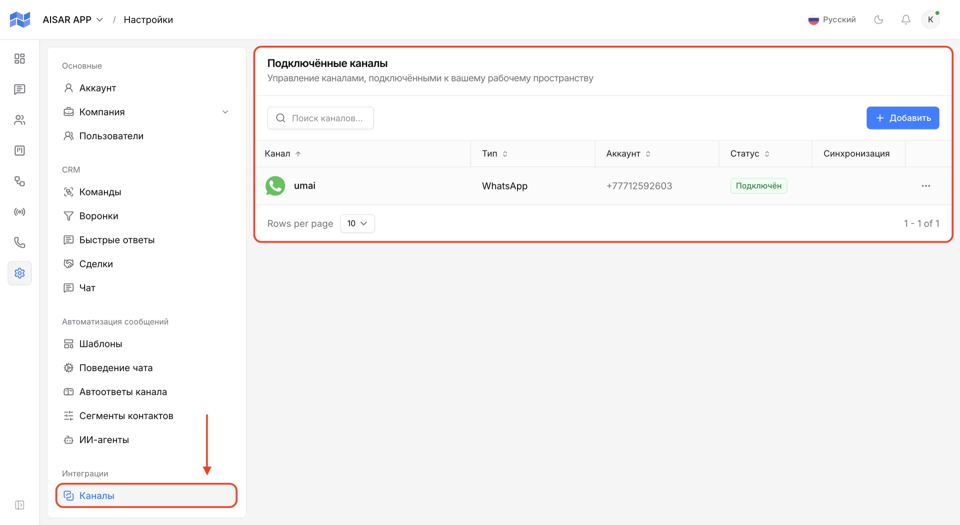This screenshot has width=960, height=525.
Task: Click the Подключённые каналы heading
Action: coord(327,63)
